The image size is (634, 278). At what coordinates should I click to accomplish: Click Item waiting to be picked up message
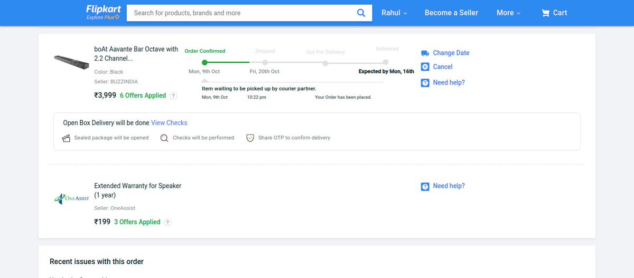tap(259, 89)
